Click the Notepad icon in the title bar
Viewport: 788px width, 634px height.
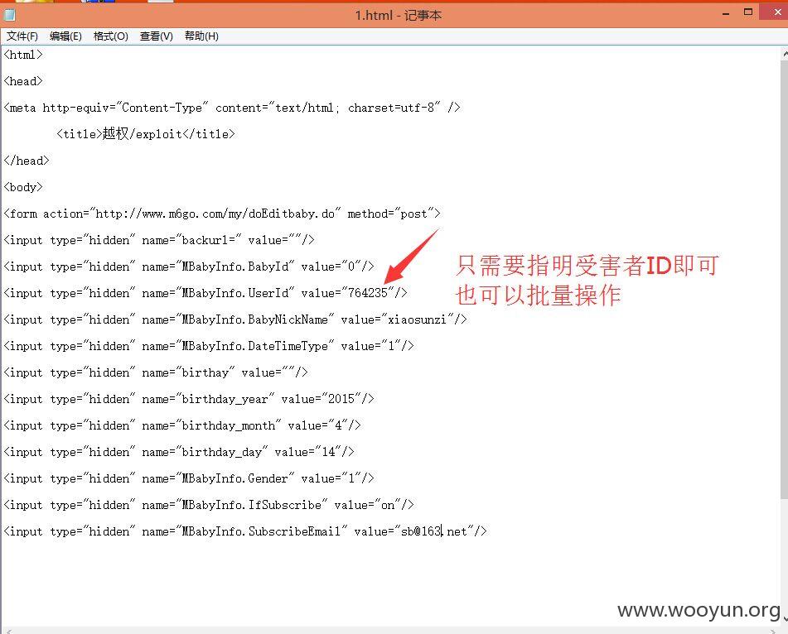[x=10, y=15]
